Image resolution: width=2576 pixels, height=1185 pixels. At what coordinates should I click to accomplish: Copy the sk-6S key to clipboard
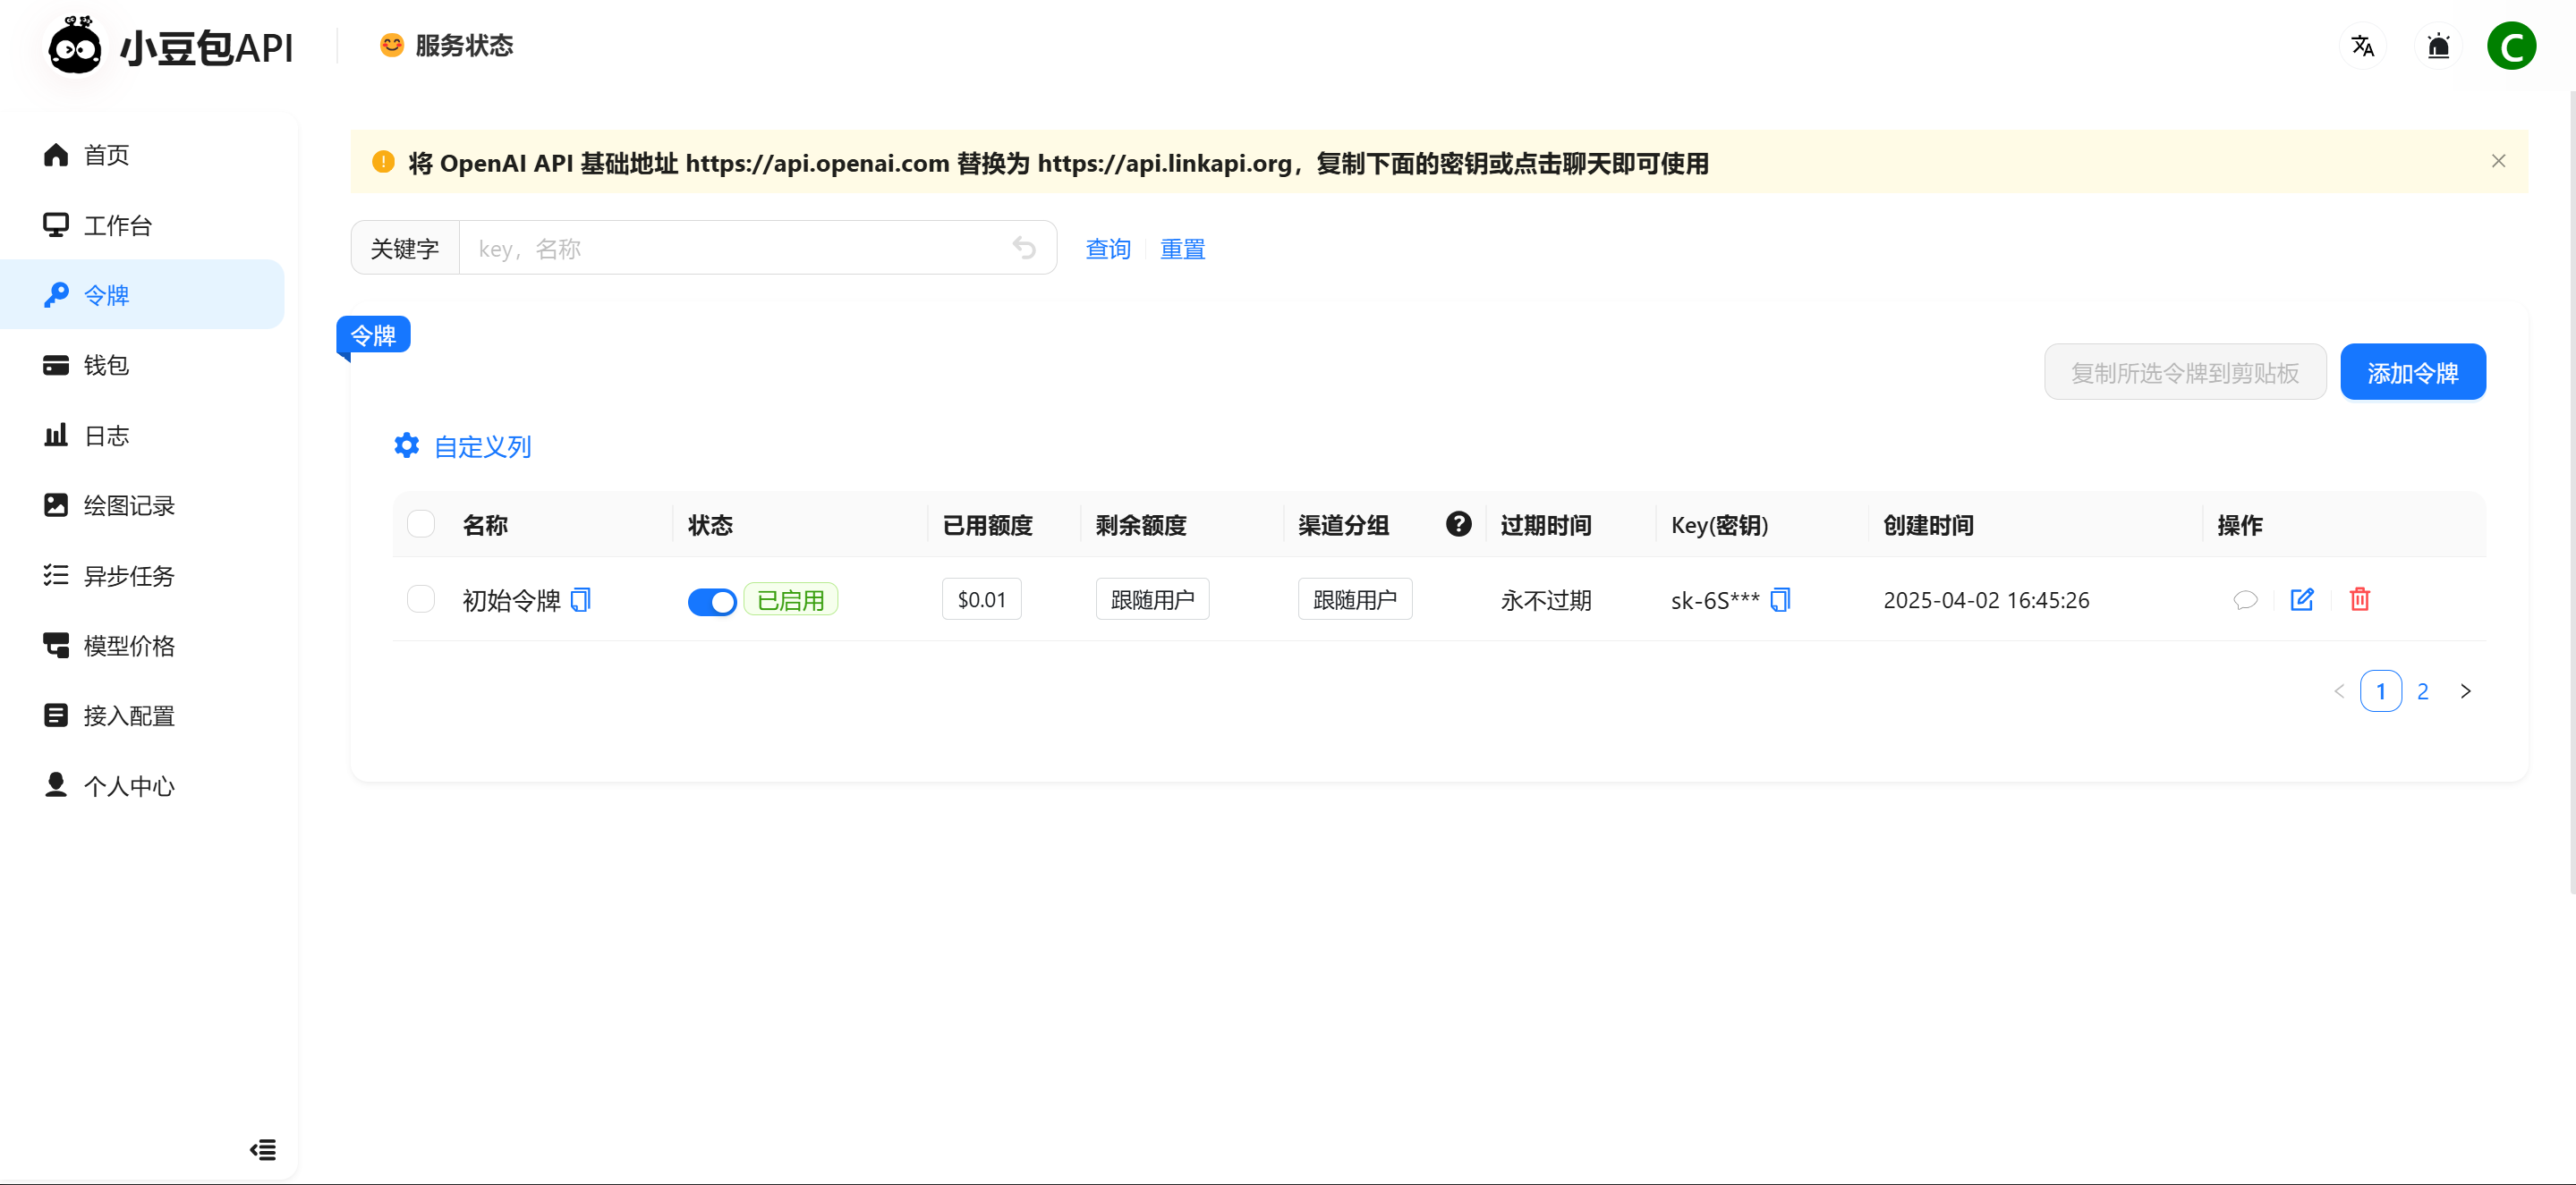[1780, 599]
